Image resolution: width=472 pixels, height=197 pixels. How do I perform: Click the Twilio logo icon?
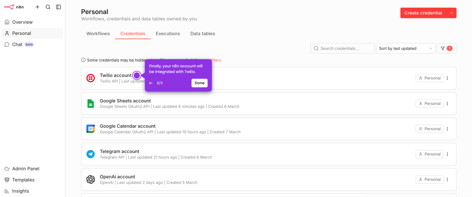click(x=91, y=78)
